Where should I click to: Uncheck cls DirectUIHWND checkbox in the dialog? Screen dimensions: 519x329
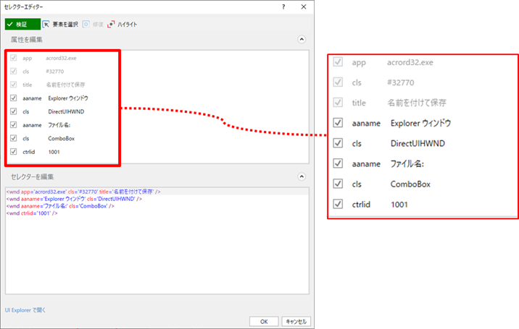(13, 111)
